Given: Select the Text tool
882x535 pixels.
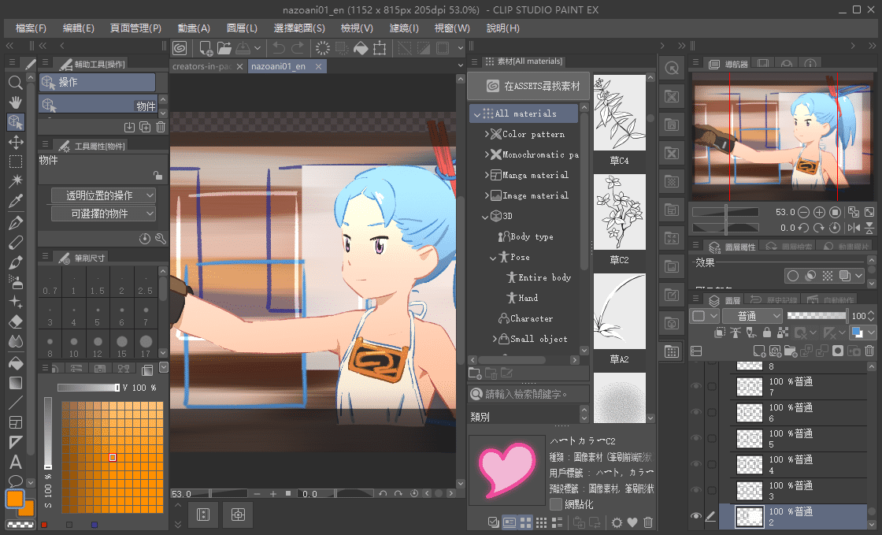Looking at the screenshot, I should point(15,462).
